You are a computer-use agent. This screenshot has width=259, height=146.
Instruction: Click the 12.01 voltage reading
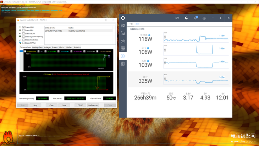tap(222, 98)
